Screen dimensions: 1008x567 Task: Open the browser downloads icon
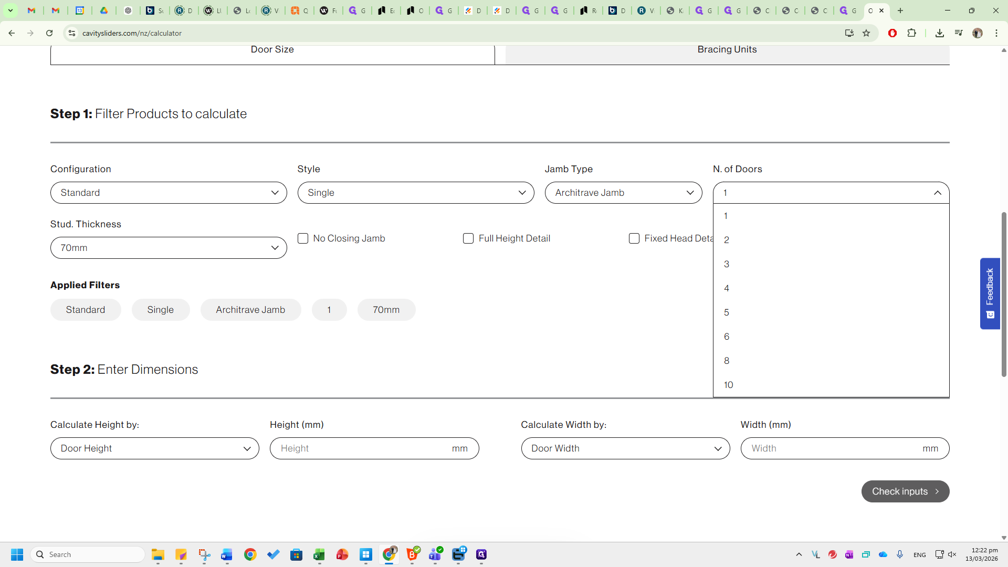(939, 33)
